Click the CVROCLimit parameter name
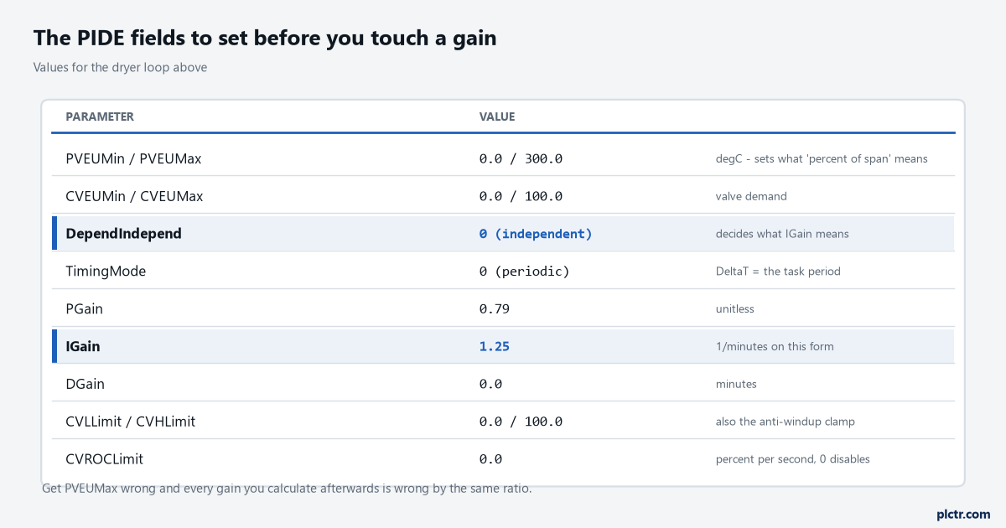 tap(104, 459)
